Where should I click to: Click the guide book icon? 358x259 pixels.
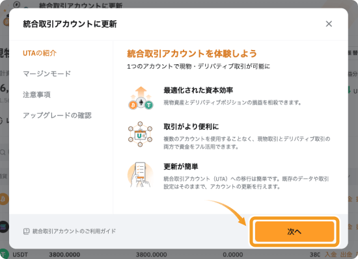coord(27,232)
